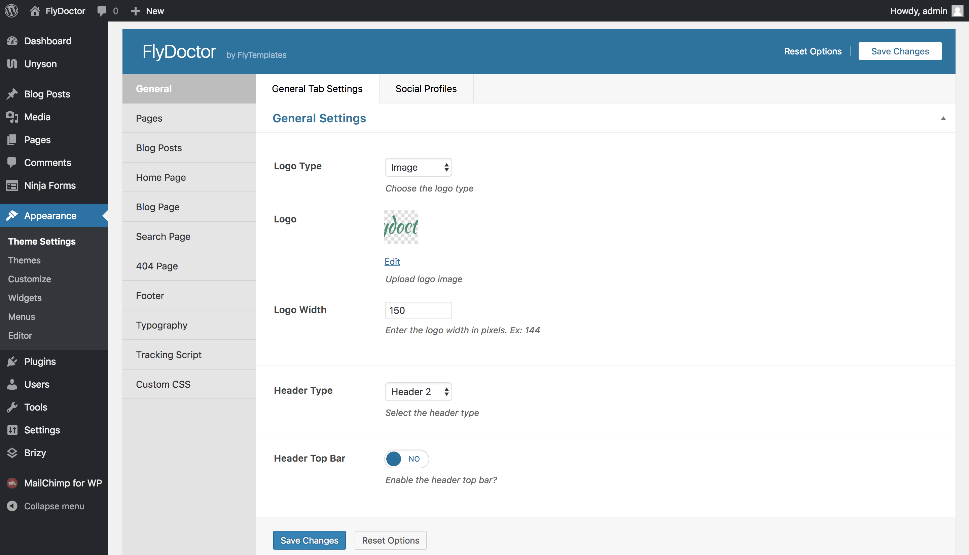Open the Settings menu label

click(x=42, y=430)
